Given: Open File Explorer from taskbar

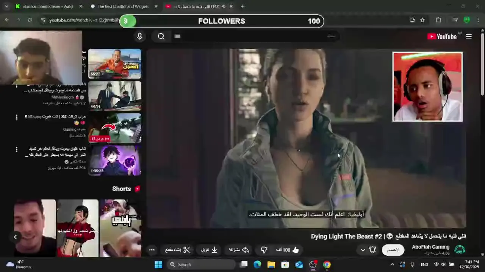Looking at the screenshot, I should coord(271,264).
